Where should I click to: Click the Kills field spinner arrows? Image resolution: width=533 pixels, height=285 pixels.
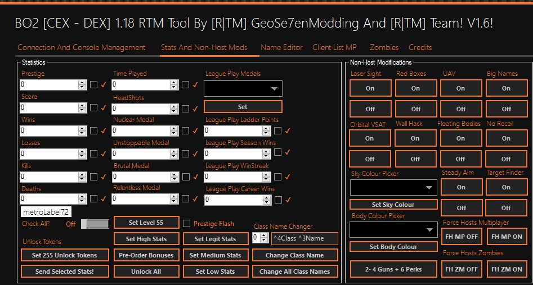(x=82, y=177)
